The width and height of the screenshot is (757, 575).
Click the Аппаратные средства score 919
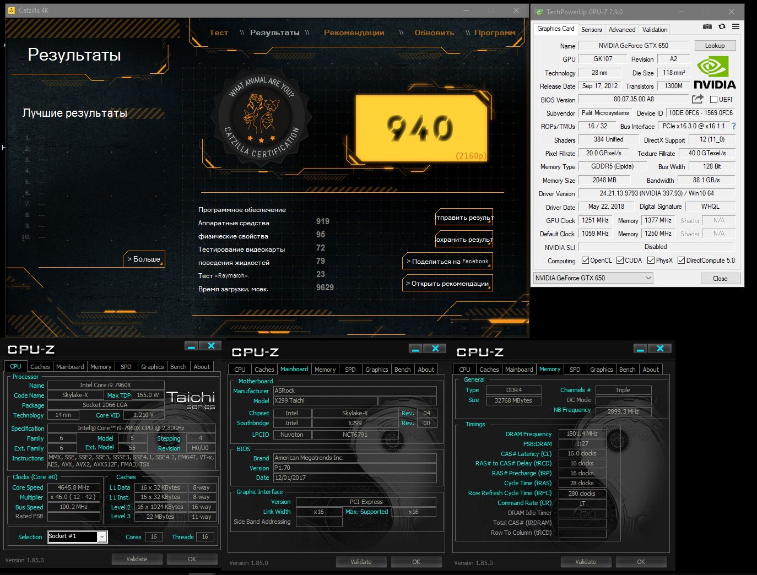pos(323,221)
